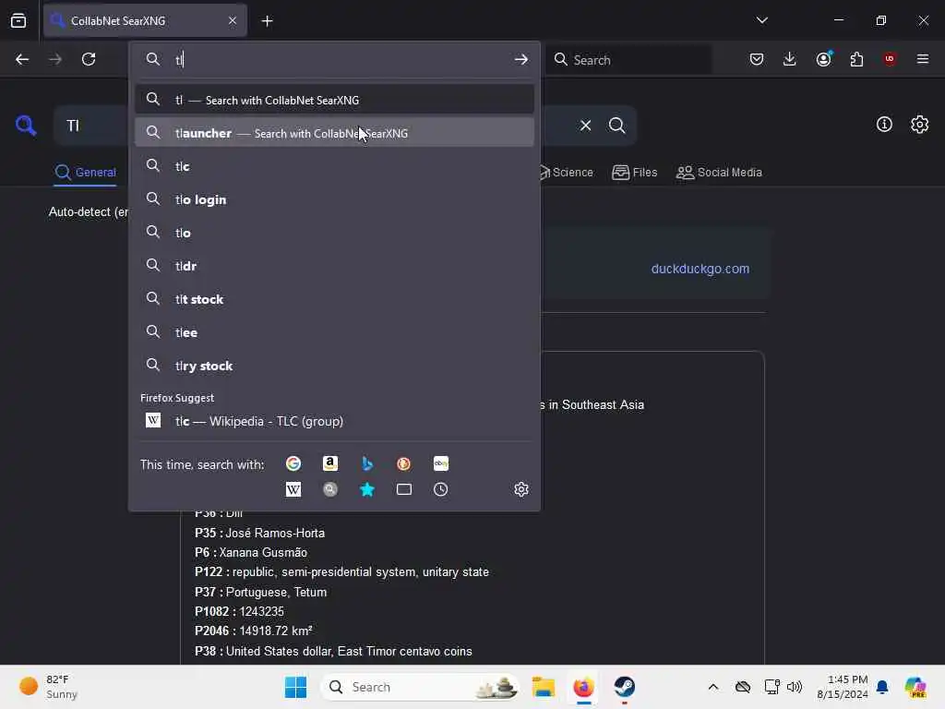This screenshot has height=709, width=945.
Task: Choose the 'tlo login' suggestion
Action: pos(334,199)
